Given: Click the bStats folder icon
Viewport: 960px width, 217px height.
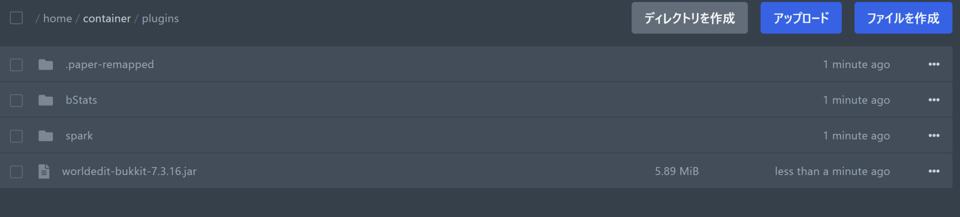Looking at the screenshot, I should 45,100.
